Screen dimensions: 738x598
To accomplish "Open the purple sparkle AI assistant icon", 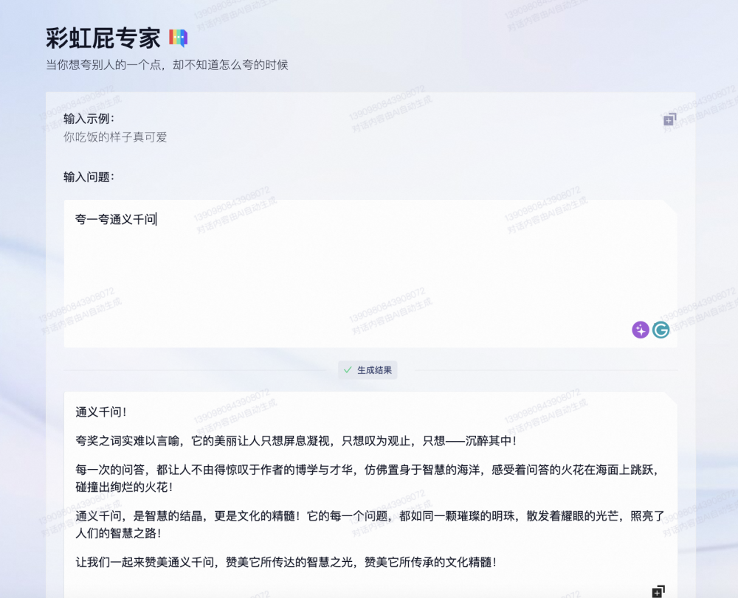I will point(639,330).
